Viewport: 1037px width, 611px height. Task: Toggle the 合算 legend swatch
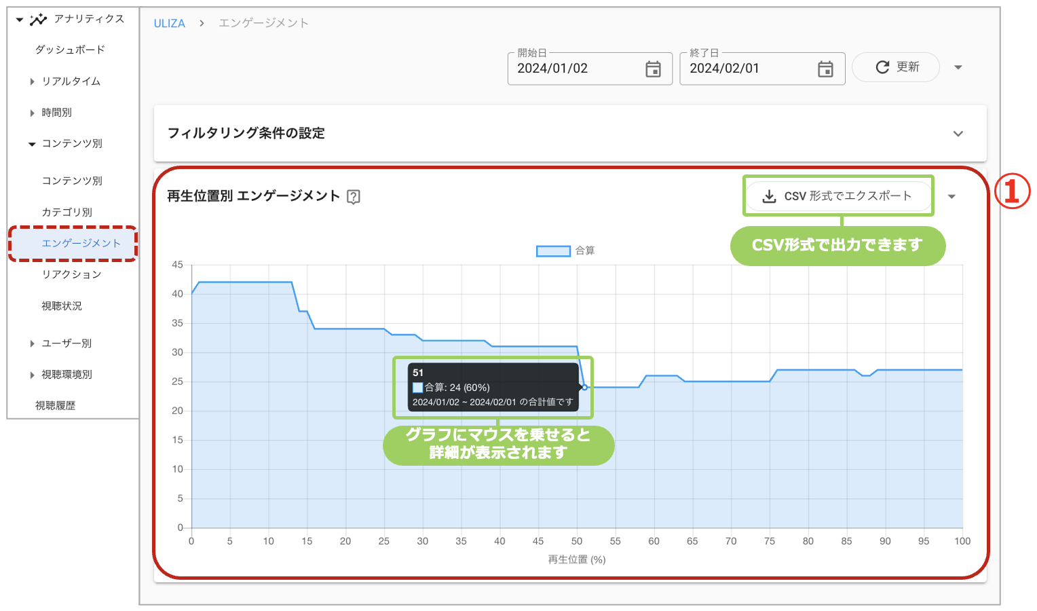coord(553,251)
